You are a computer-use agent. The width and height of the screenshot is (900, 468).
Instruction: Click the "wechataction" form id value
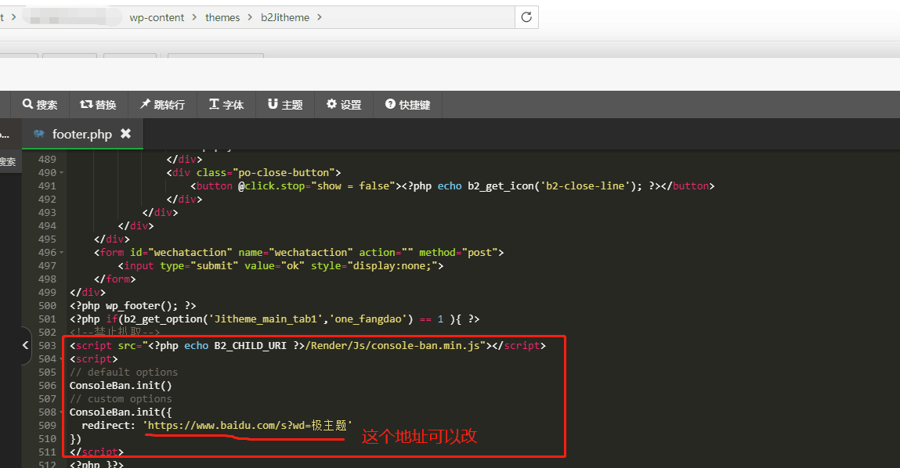tap(190, 252)
